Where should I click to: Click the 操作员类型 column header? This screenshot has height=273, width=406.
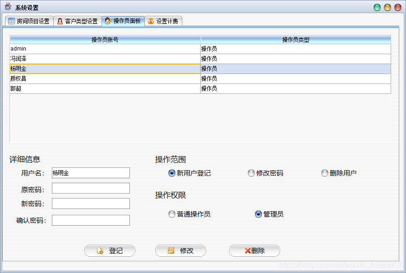(x=295, y=40)
